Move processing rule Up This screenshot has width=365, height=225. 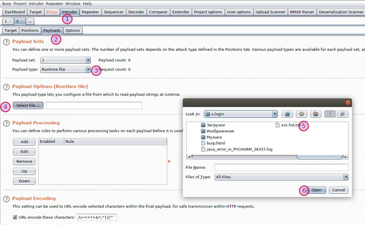click(x=24, y=171)
